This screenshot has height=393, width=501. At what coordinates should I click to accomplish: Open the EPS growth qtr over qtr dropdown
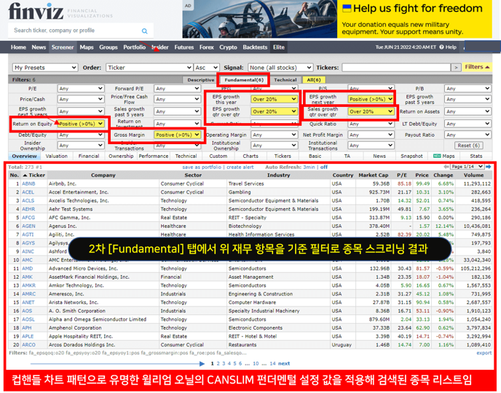(x=275, y=111)
